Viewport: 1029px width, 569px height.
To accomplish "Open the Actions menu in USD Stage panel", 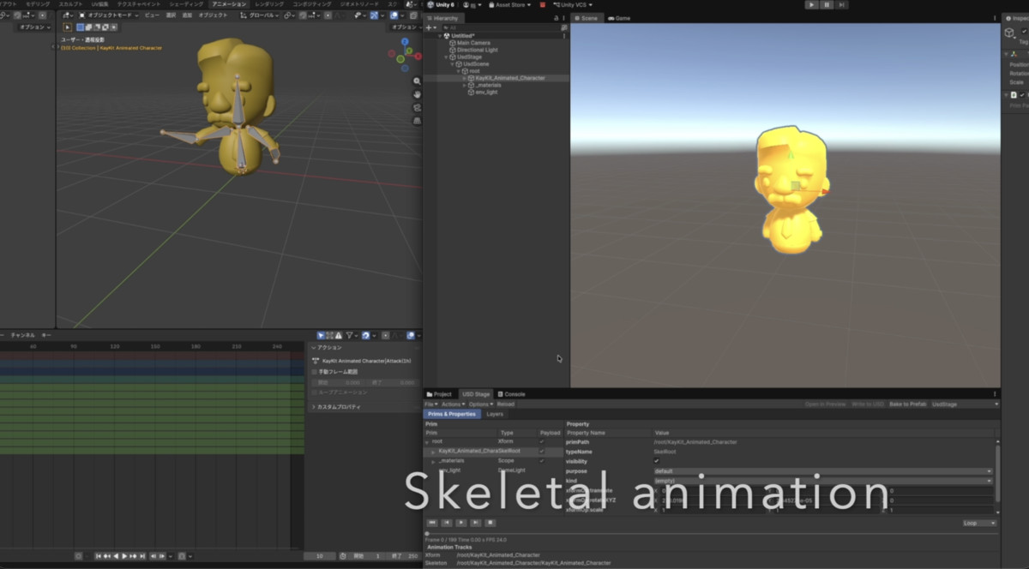I will (x=454, y=404).
